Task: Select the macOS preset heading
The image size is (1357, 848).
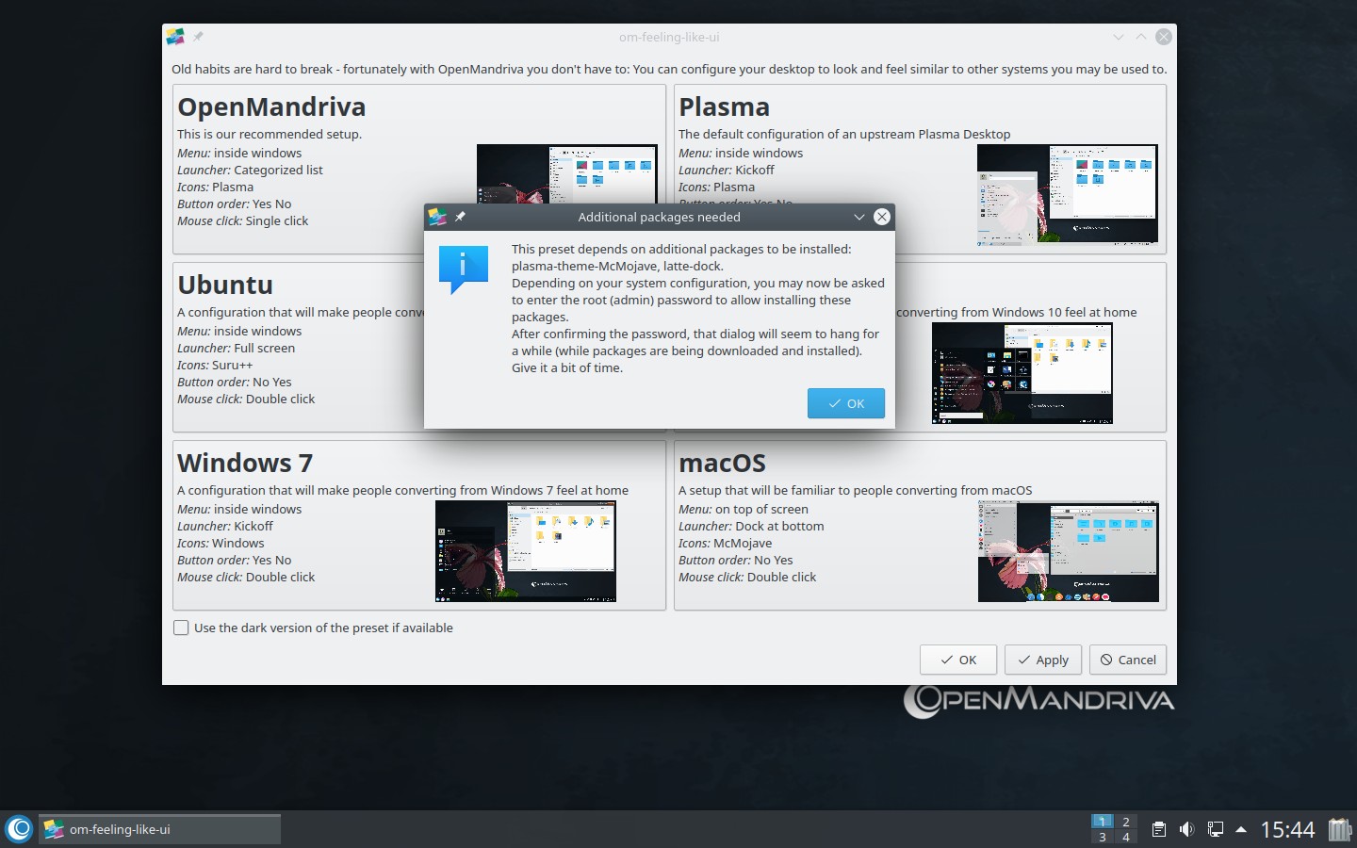Action: [x=722, y=463]
